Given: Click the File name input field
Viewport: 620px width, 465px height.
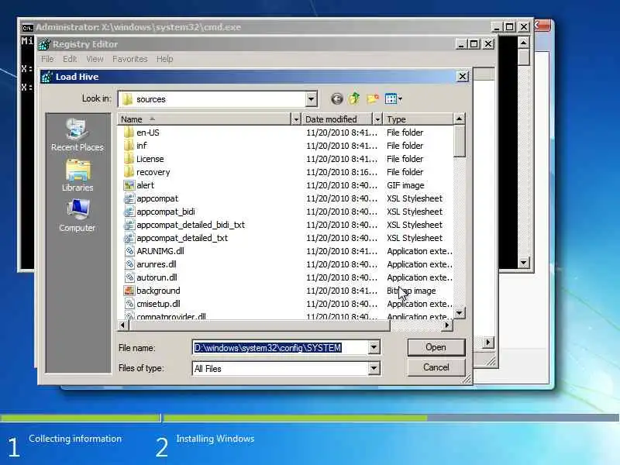Looking at the screenshot, I should point(280,347).
